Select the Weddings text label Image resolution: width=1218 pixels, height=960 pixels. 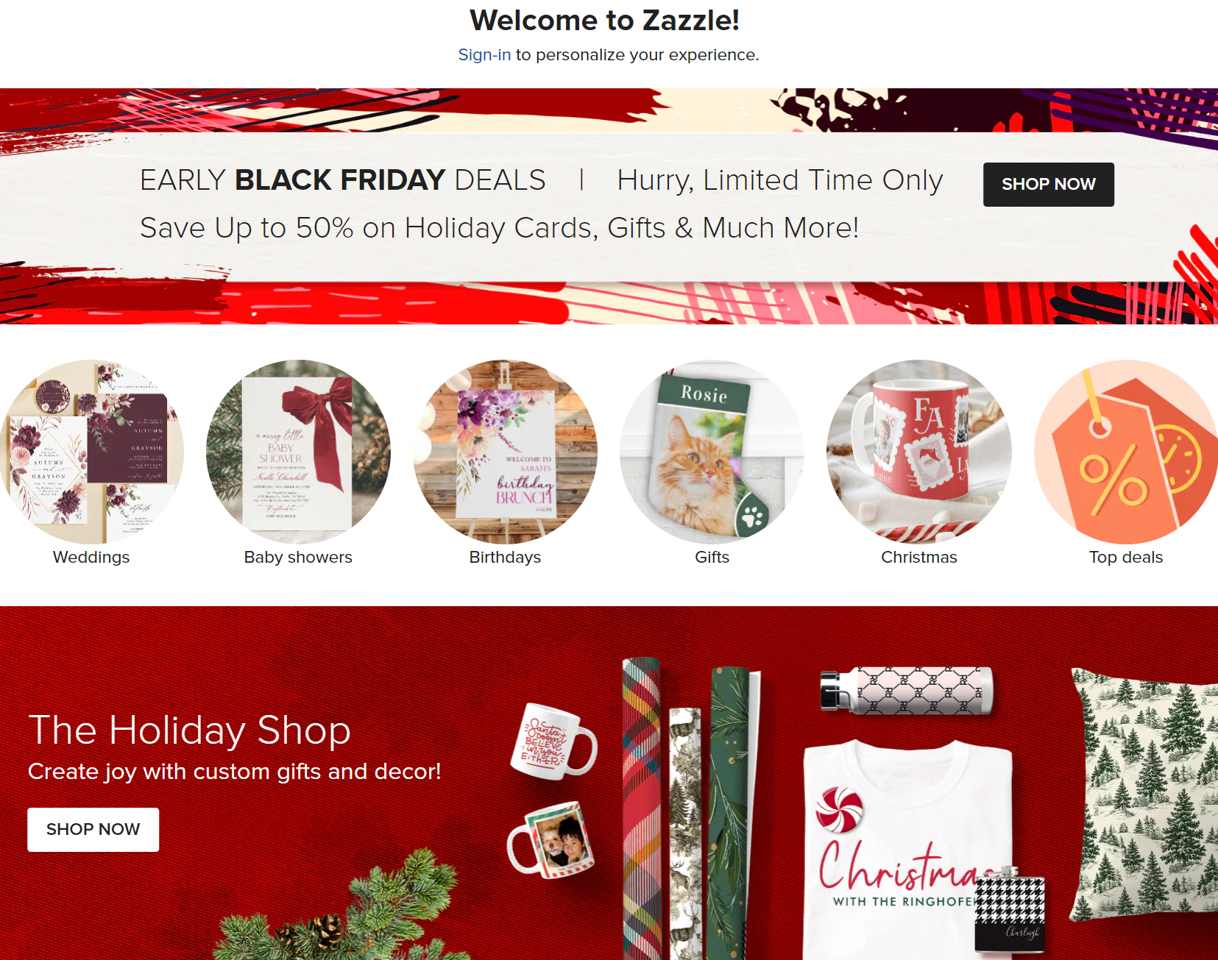click(91, 557)
